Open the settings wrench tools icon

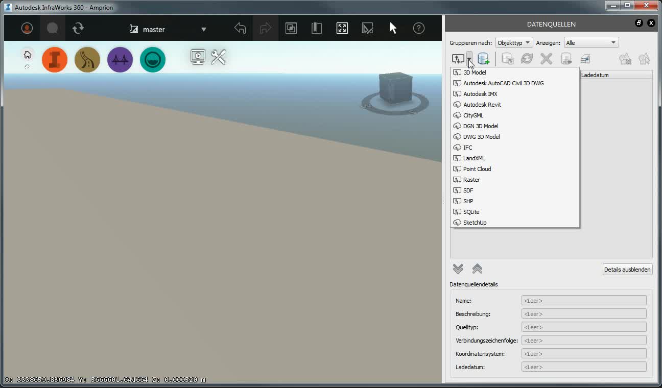click(218, 57)
